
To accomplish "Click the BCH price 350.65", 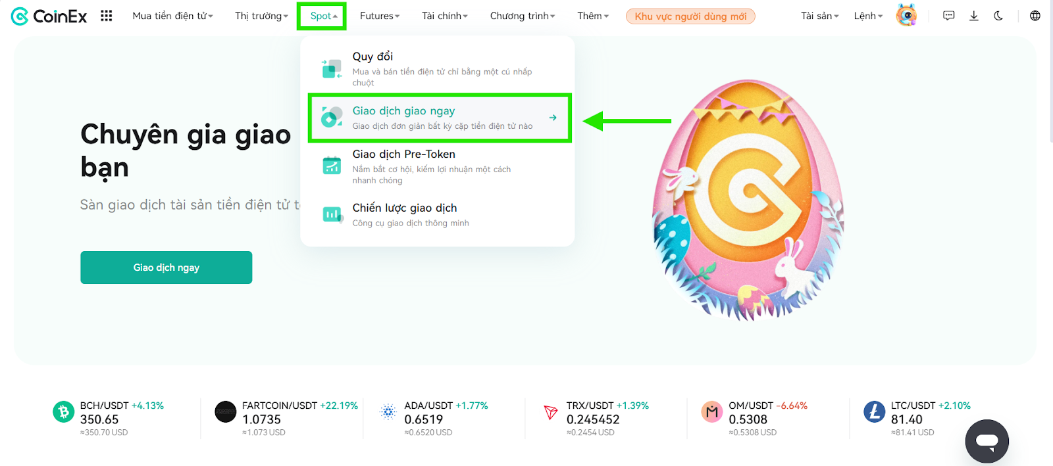I will point(99,419).
